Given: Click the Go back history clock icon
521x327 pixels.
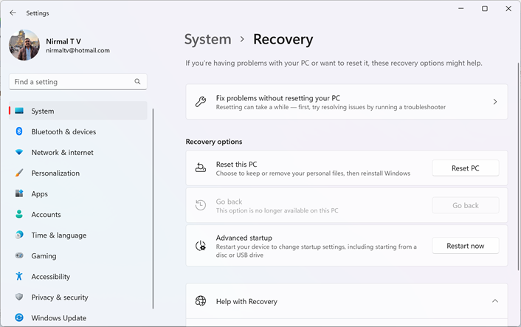Looking at the screenshot, I should pyautogui.click(x=201, y=205).
